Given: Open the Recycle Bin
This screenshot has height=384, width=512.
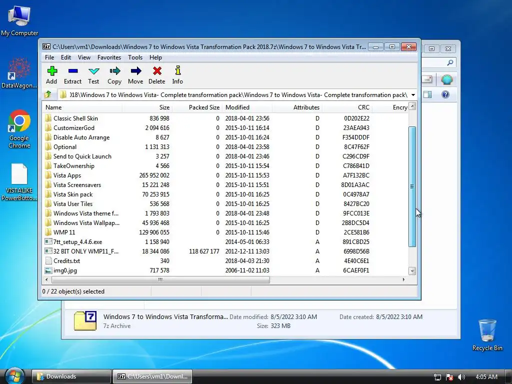Looking at the screenshot, I should coord(487,335).
